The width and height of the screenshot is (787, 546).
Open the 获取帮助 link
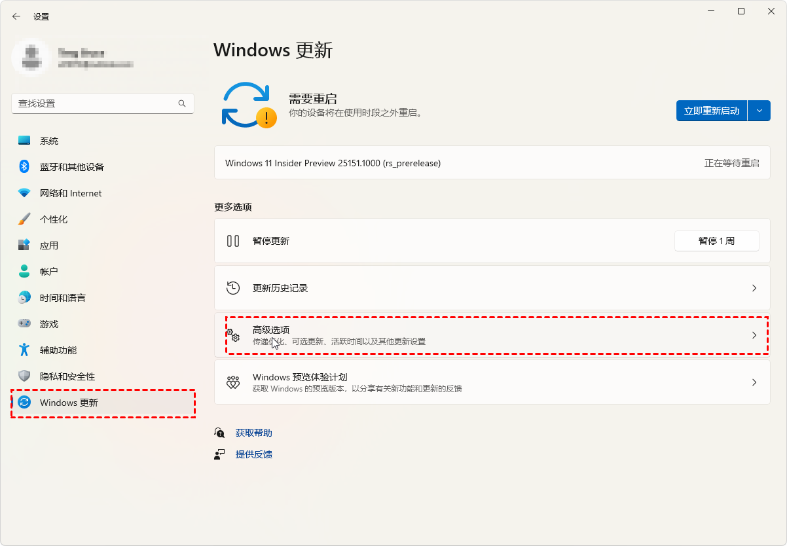click(x=253, y=433)
